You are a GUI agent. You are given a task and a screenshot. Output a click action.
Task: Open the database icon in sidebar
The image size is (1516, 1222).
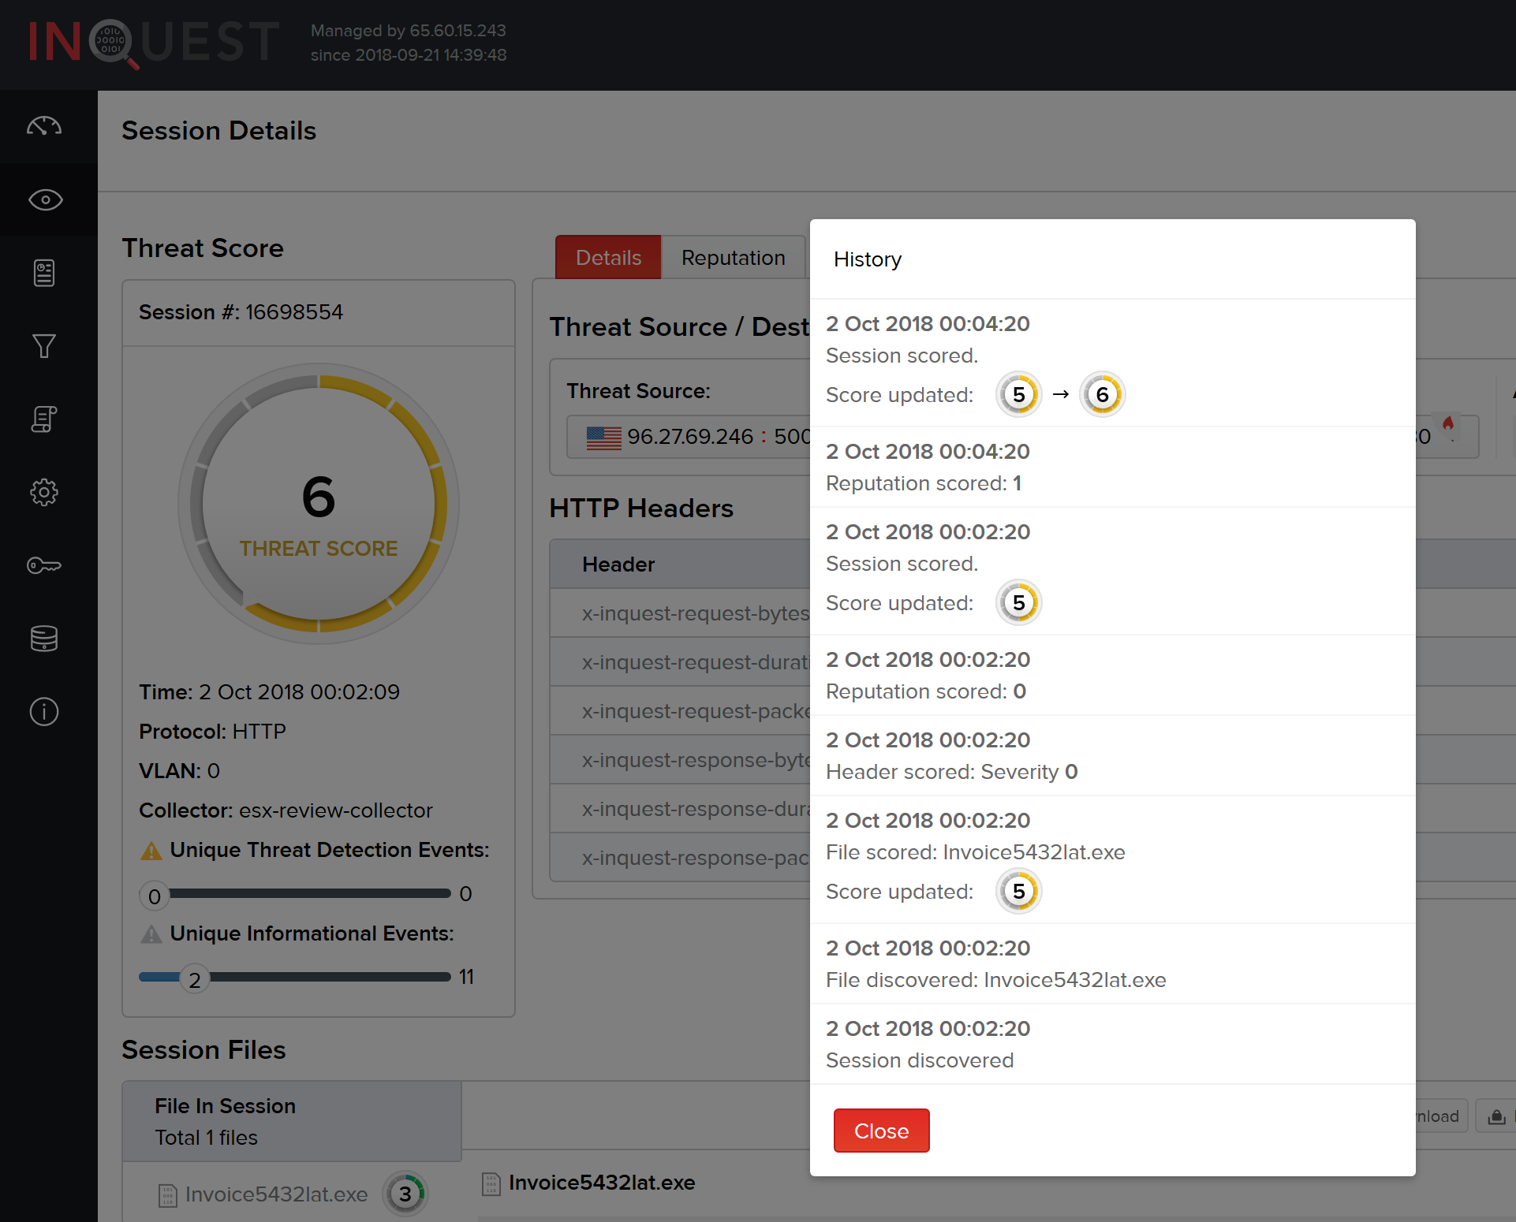(x=44, y=638)
